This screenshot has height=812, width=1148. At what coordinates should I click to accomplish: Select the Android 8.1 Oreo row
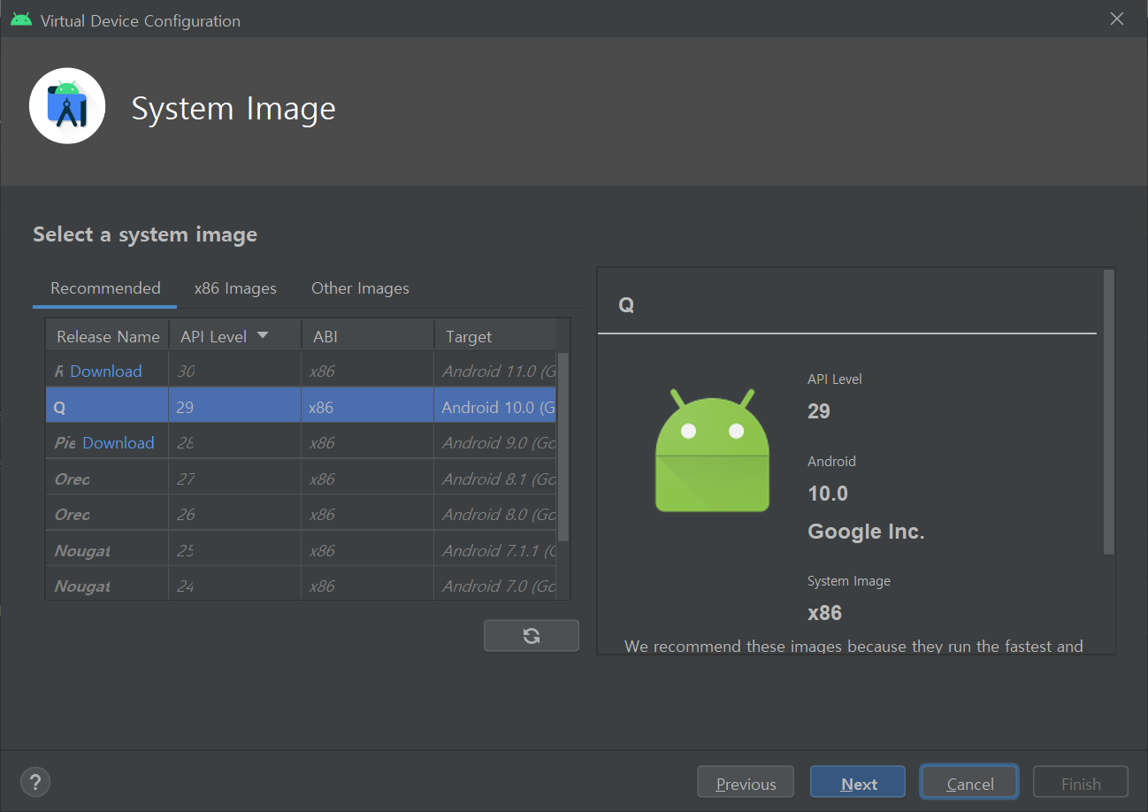pyautogui.click(x=301, y=479)
